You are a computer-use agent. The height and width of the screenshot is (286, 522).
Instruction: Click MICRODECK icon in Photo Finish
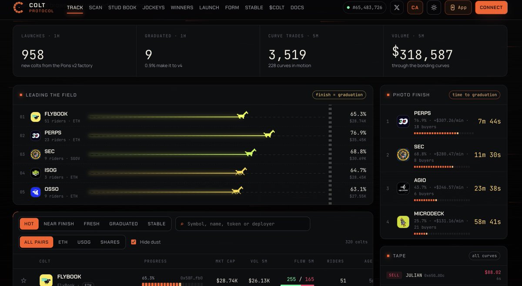[403, 222]
